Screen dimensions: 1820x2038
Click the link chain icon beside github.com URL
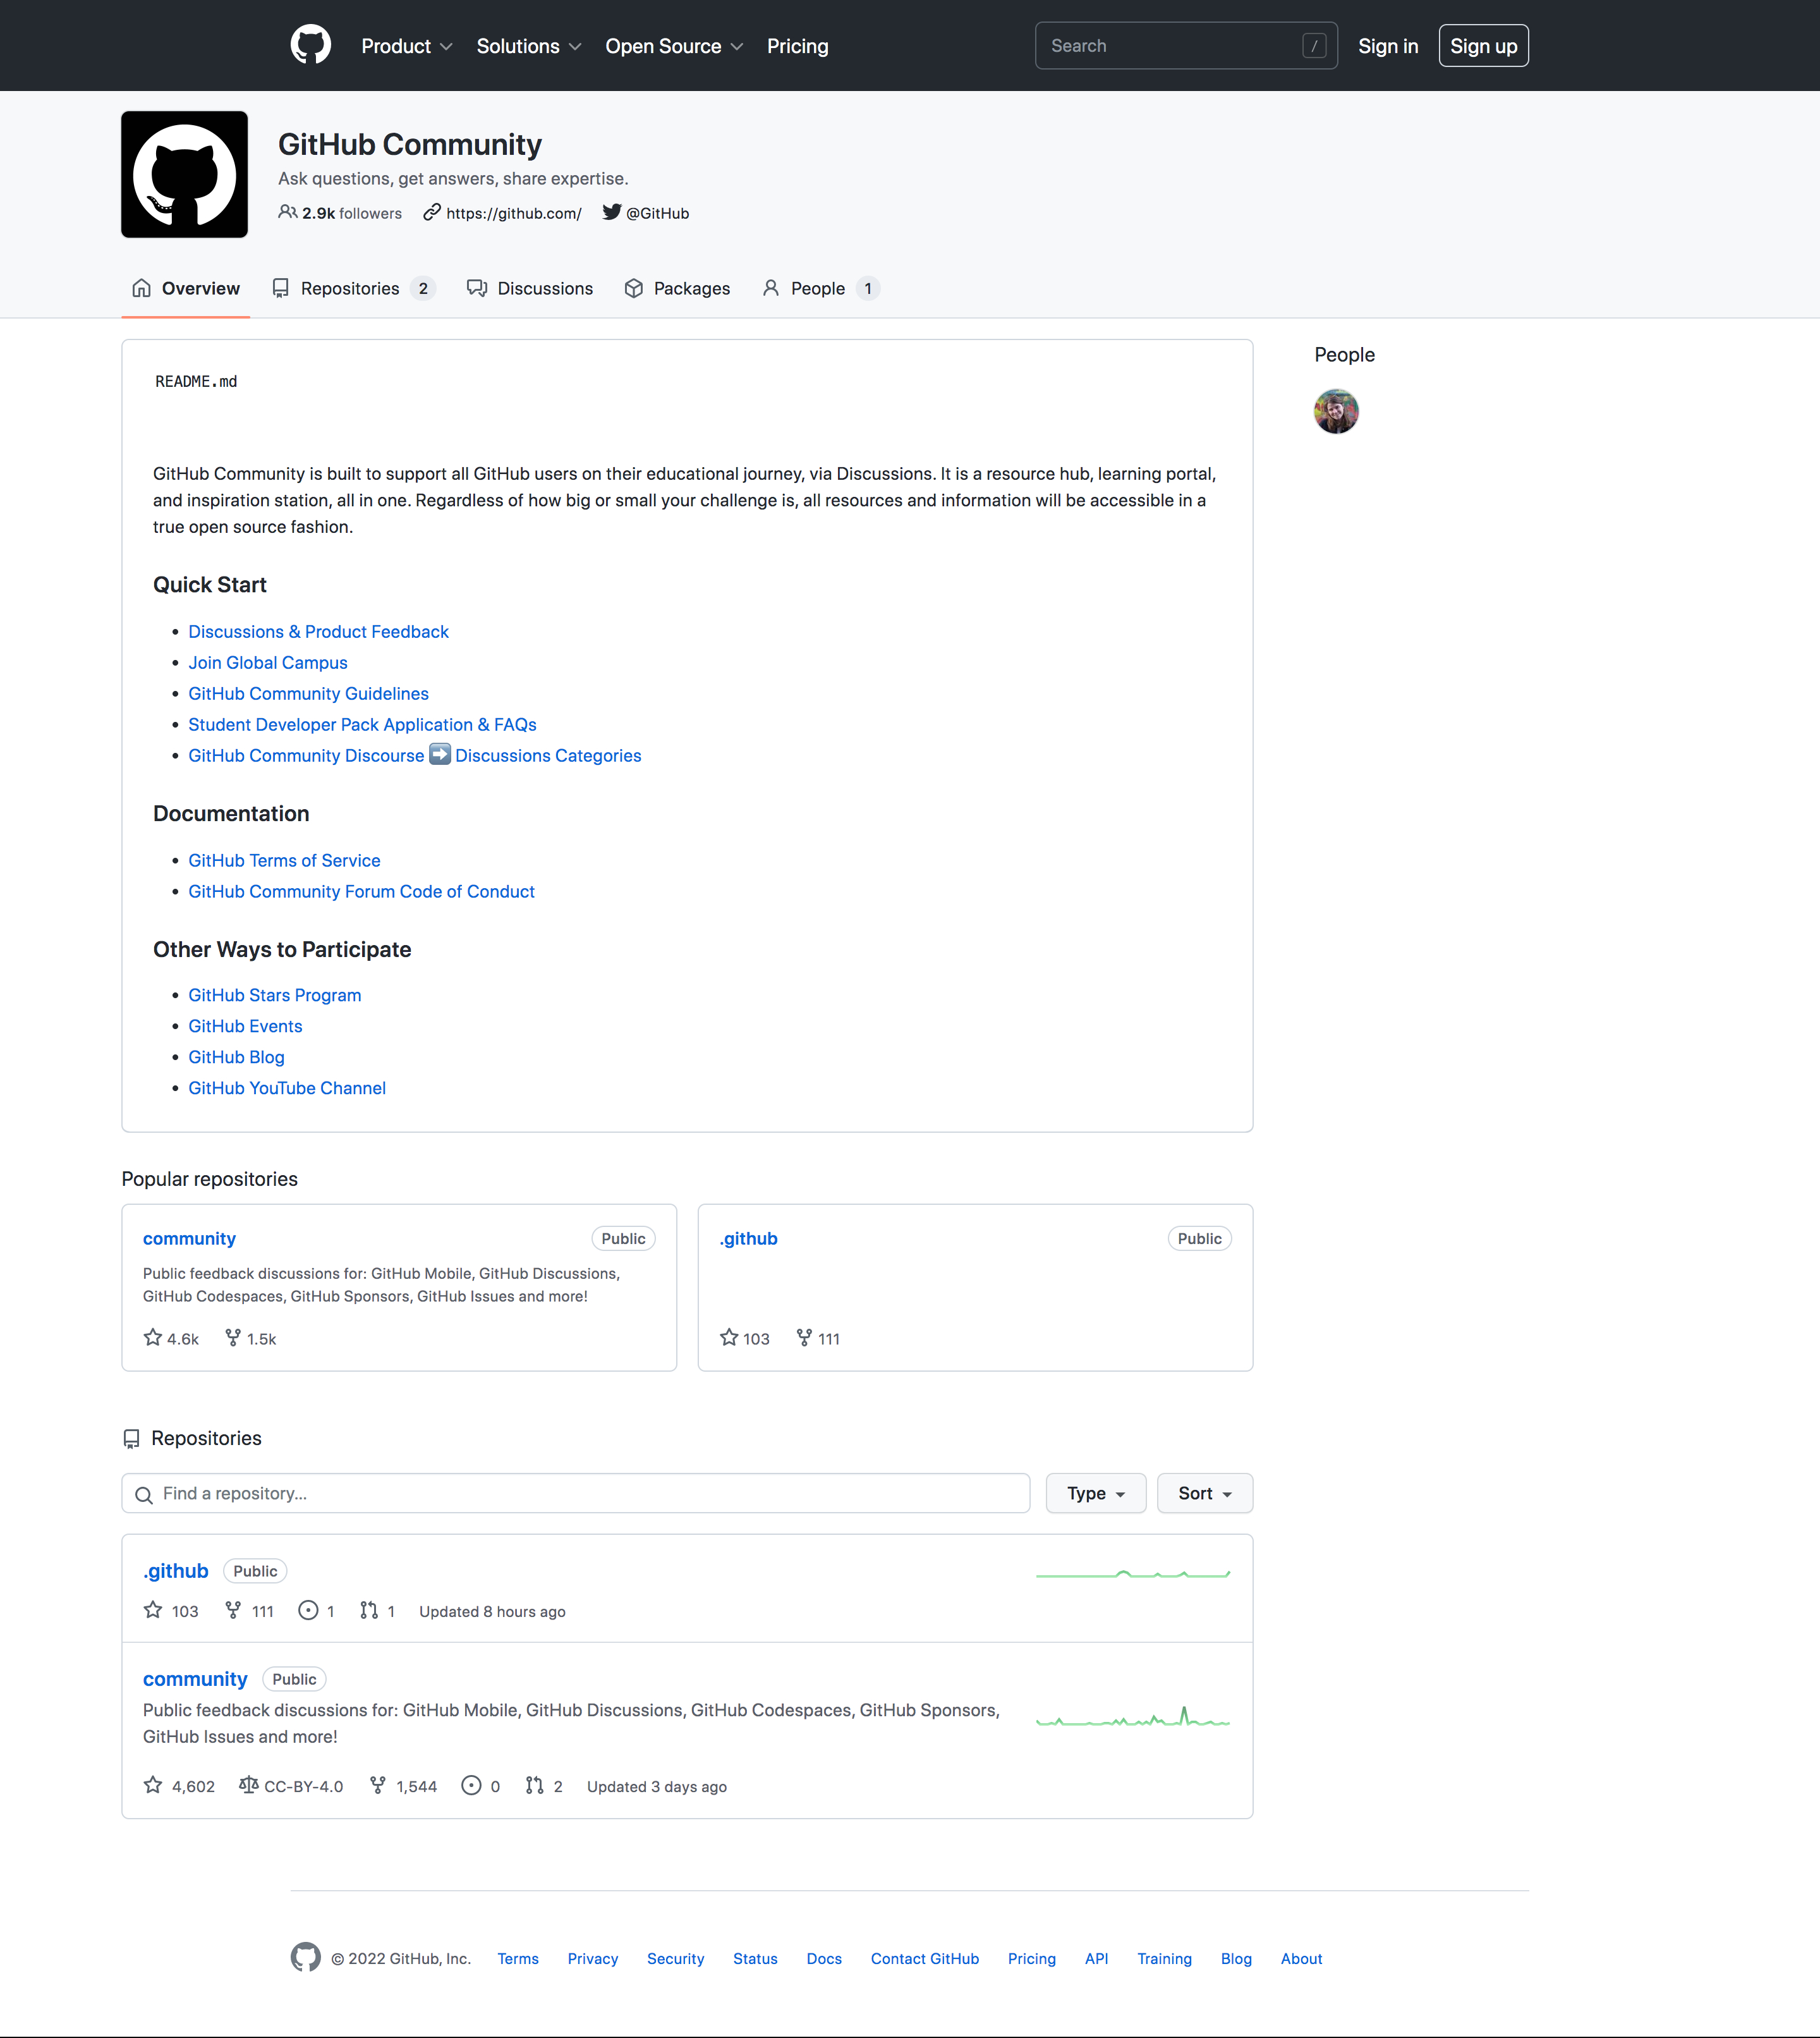pyautogui.click(x=432, y=212)
